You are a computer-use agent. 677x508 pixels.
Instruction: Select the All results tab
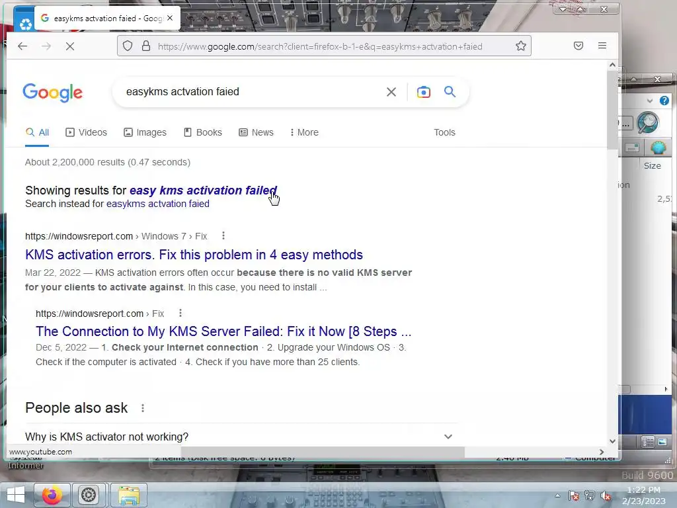coord(37,132)
